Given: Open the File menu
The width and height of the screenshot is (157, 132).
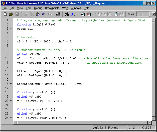Looking at the screenshot, I should point(5,8).
